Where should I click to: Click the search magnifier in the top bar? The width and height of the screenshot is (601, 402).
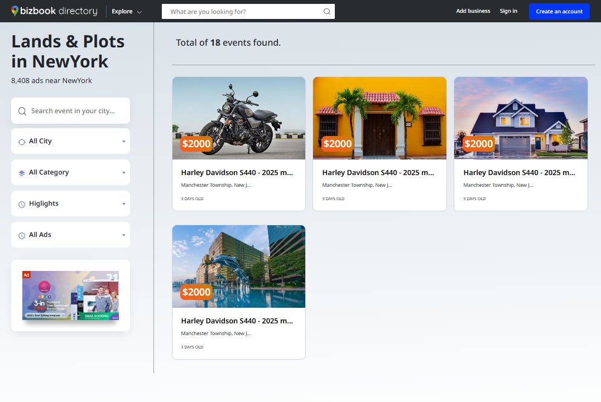tap(327, 11)
